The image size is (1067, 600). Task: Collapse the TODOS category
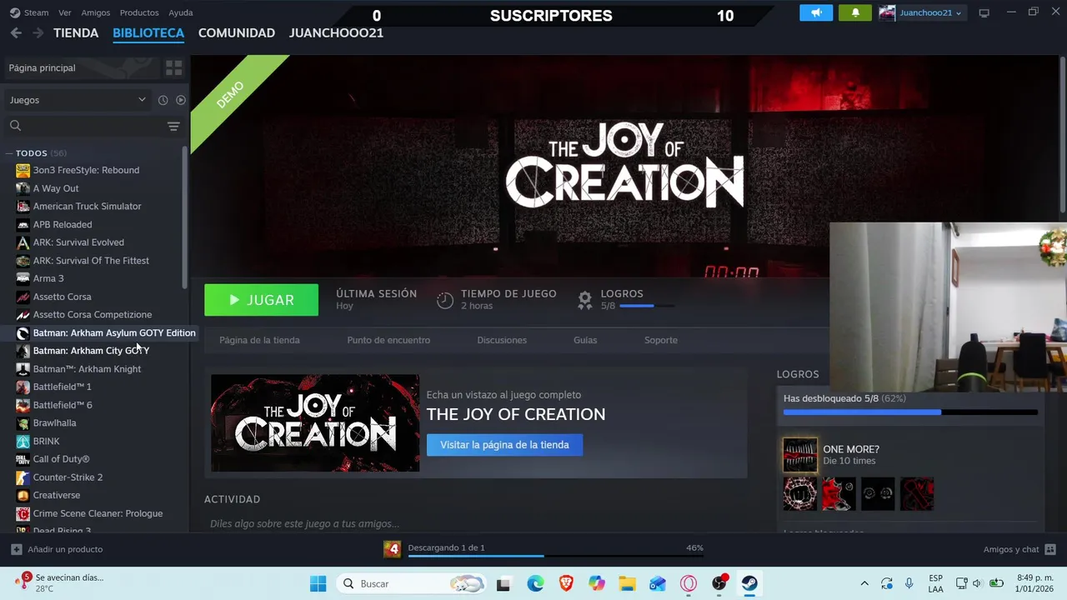click(x=9, y=153)
